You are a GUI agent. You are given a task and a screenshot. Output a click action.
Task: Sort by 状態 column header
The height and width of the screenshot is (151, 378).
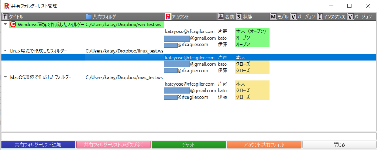(247, 17)
